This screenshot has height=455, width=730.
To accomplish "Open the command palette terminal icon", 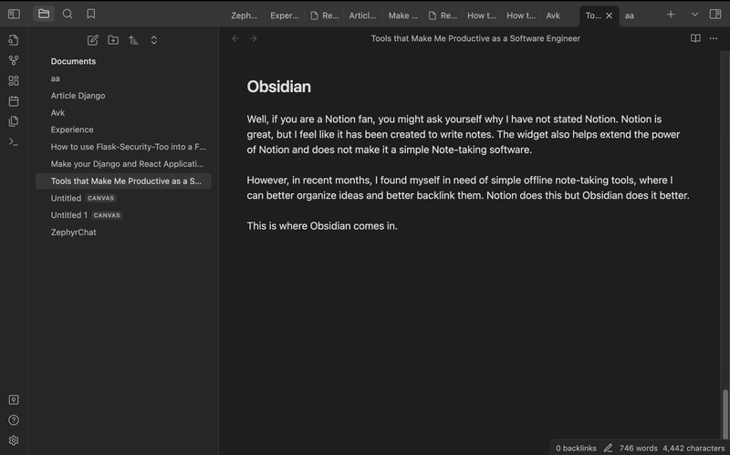I will click(14, 142).
